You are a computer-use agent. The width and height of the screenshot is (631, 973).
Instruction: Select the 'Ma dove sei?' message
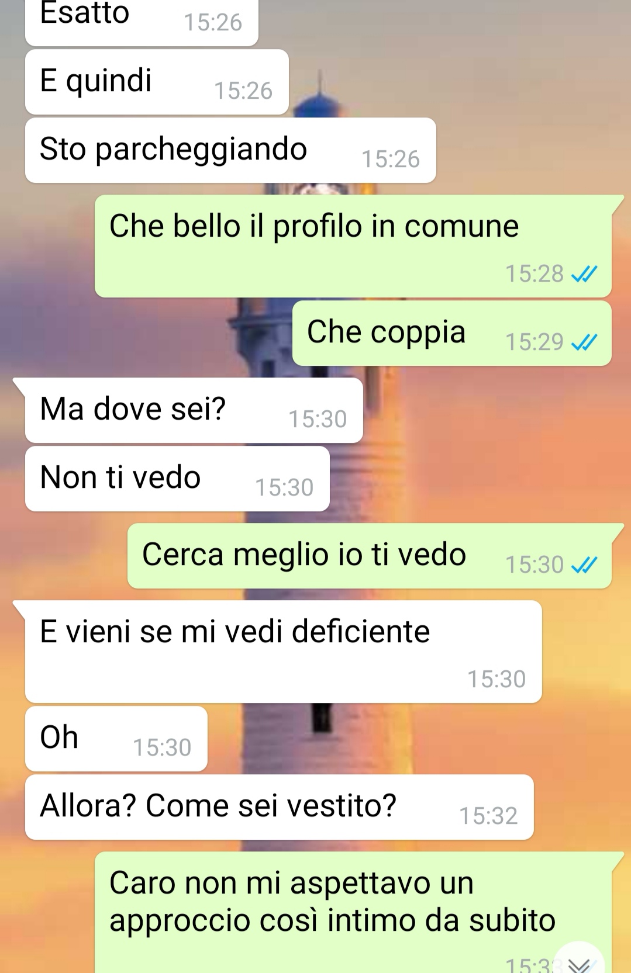pyautogui.click(x=194, y=410)
